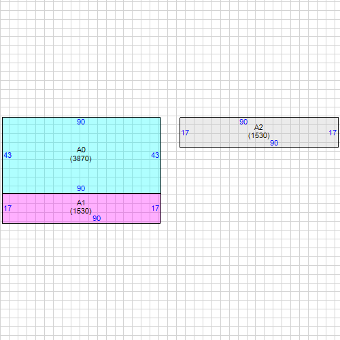Select the cyan A0 (3870) rectangle

click(82, 155)
